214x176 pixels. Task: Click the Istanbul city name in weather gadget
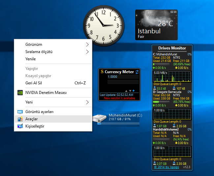click(149, 31)
